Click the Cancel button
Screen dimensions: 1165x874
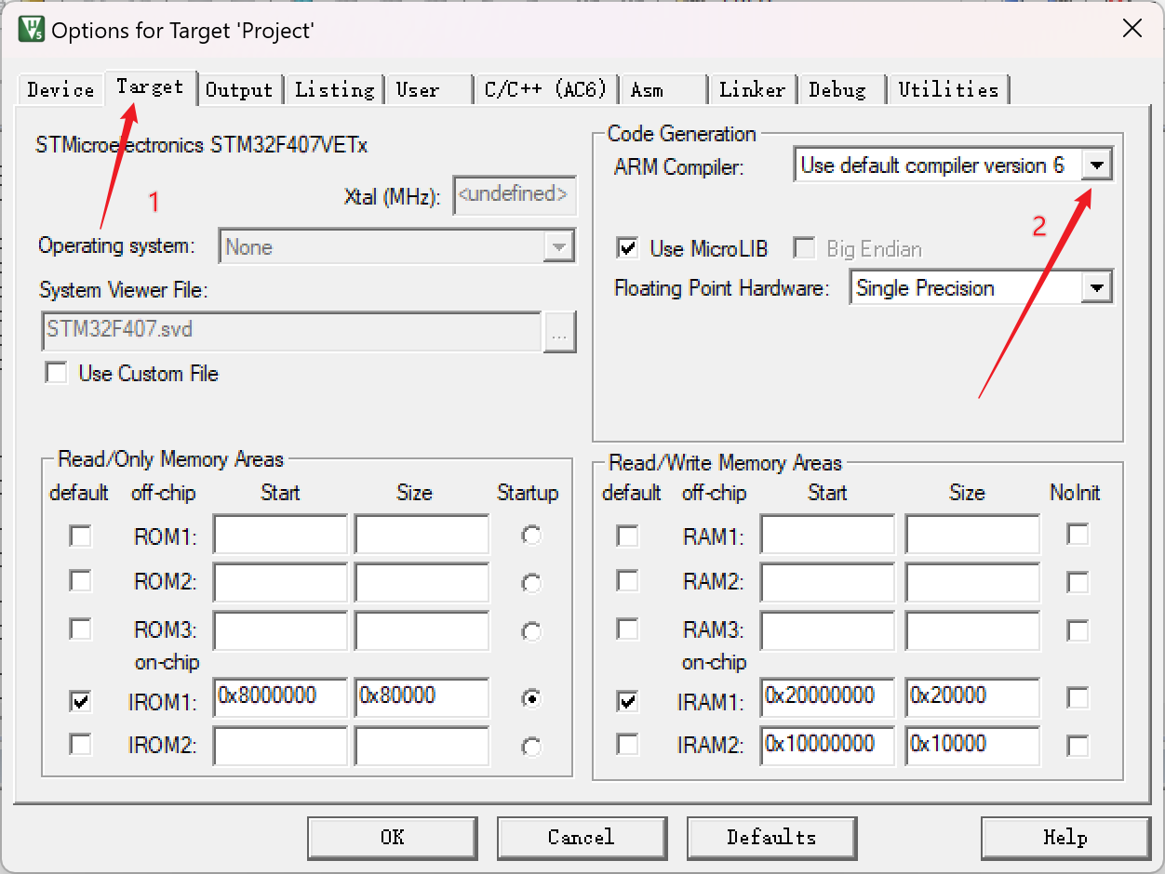[582, 838]
